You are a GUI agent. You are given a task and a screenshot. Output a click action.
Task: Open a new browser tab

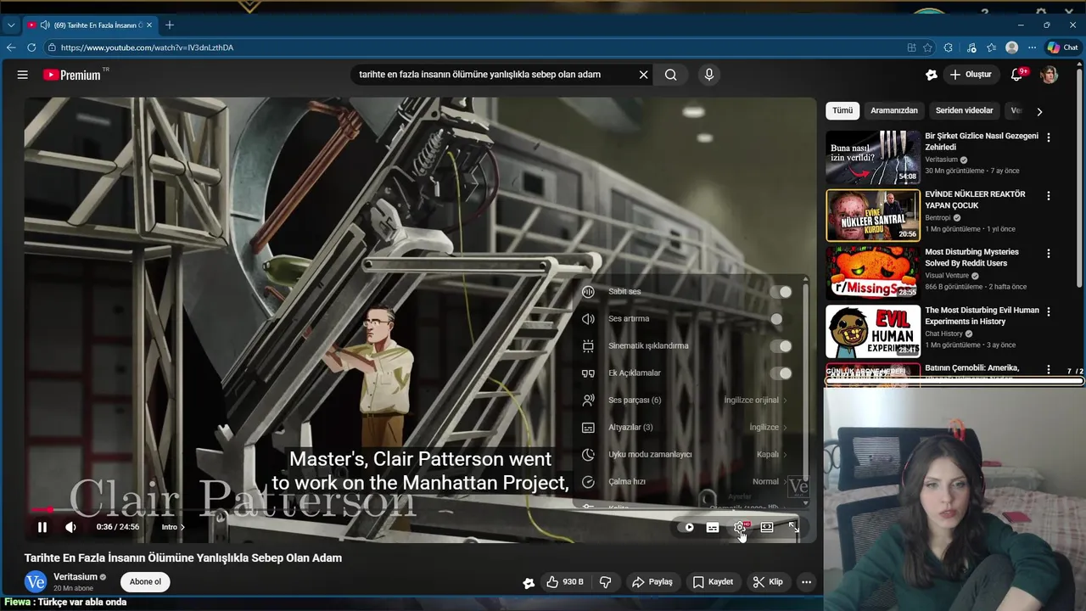pos(170,25)
